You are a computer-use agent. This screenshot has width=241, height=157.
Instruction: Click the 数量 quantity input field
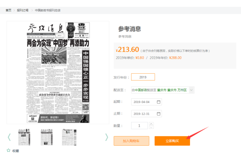point(139,126)
